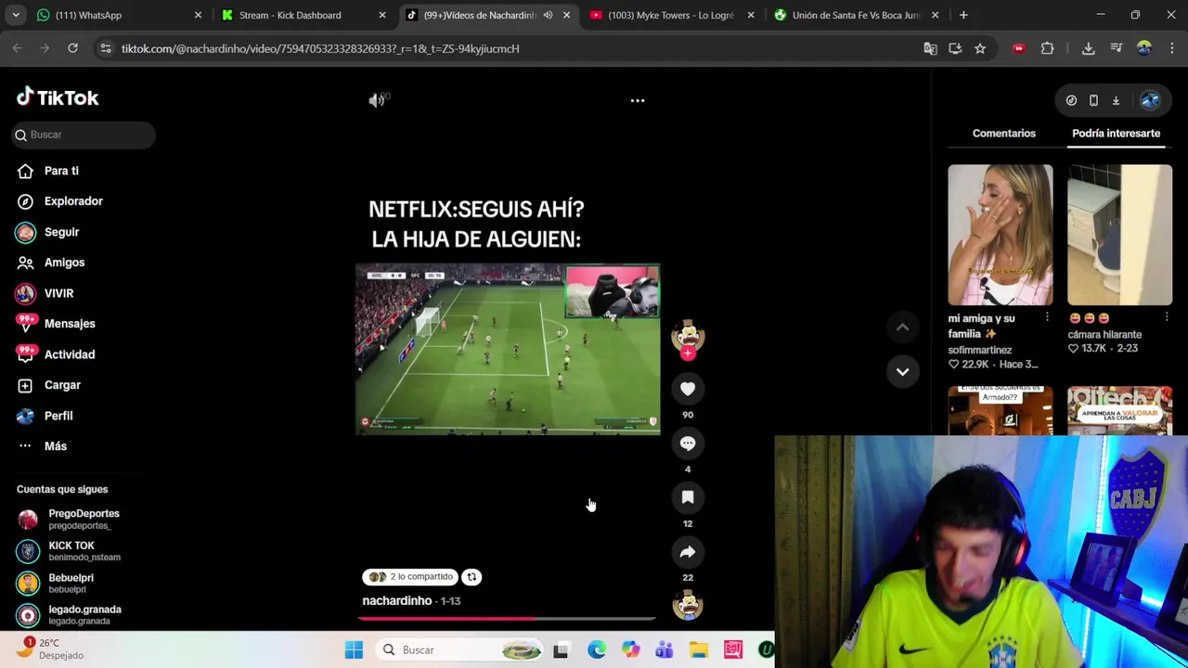Open the spinning sound disc avatar
Screen dimensions: 1188x668
[688, 606]
